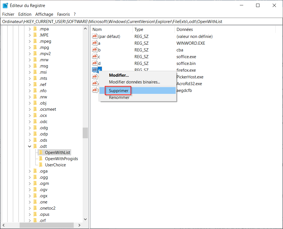The image size is (283, 229).
Task: Click the folder icon of .msi key
Action: tap(35, 72)
